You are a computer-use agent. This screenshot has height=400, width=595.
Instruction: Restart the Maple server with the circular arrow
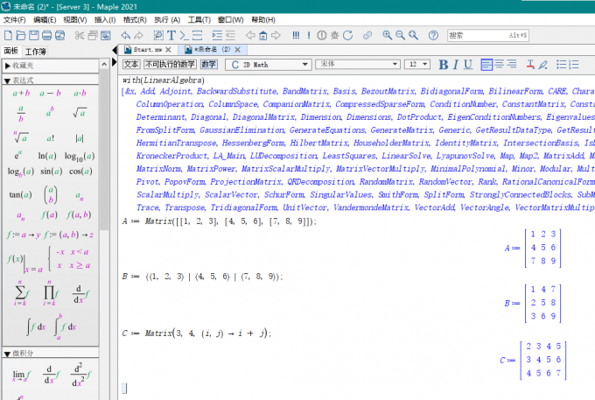click(x=347, y=35)
